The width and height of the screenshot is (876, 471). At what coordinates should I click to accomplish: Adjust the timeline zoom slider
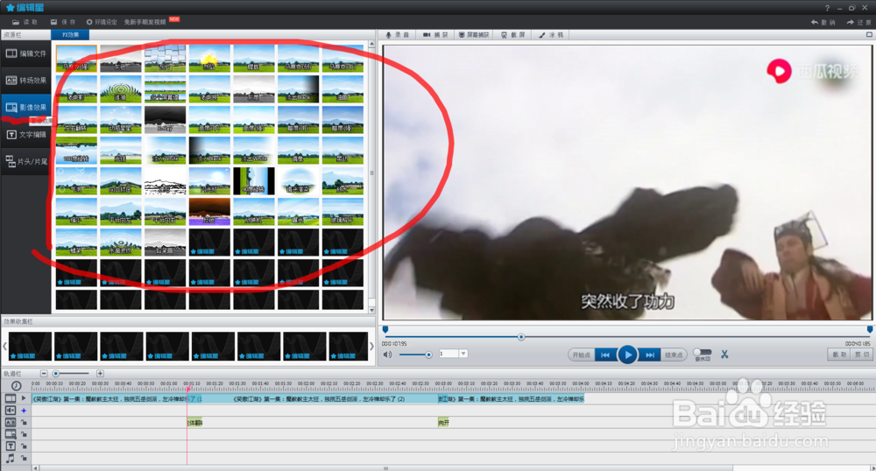71,373
